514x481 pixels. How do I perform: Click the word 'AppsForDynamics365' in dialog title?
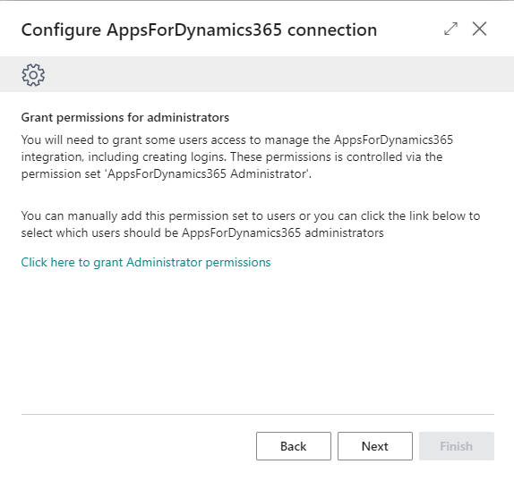(194, 30)
